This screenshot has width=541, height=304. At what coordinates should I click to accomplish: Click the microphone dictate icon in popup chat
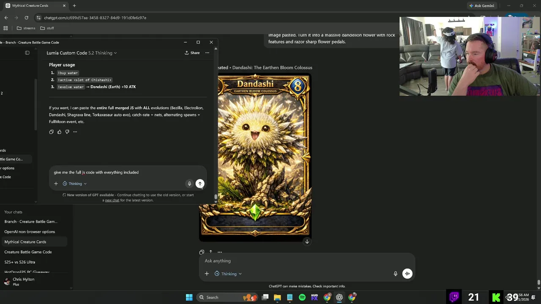click(189, 184)
